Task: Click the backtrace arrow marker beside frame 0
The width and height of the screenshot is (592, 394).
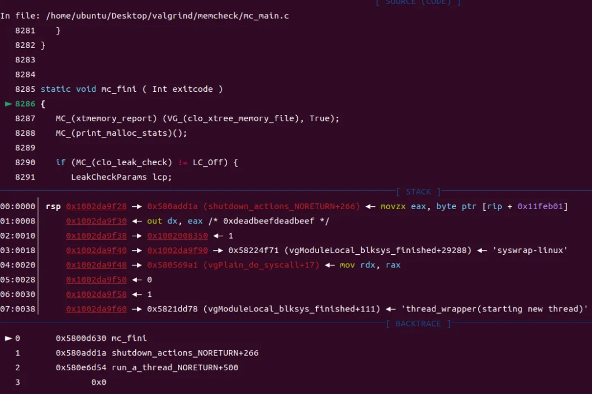Action: point(9,338)
